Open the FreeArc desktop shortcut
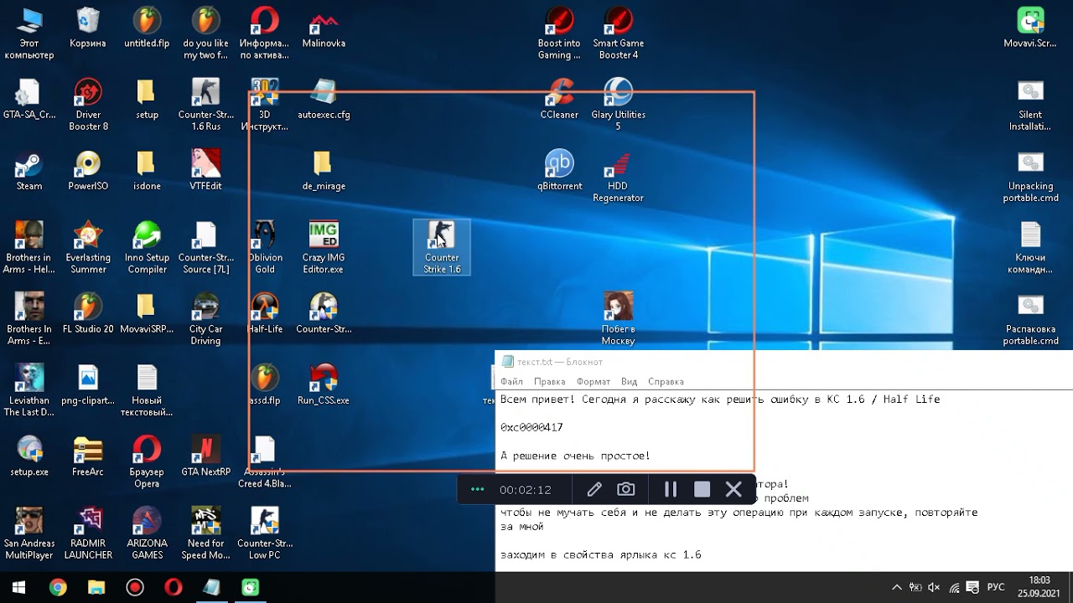This screenshot has height=603, width=1073. click(x=88, y=456)
